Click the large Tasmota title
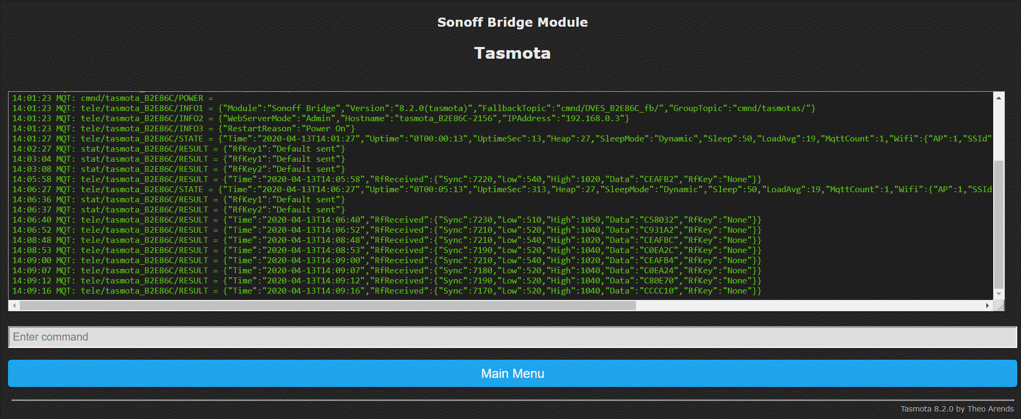 512,53
